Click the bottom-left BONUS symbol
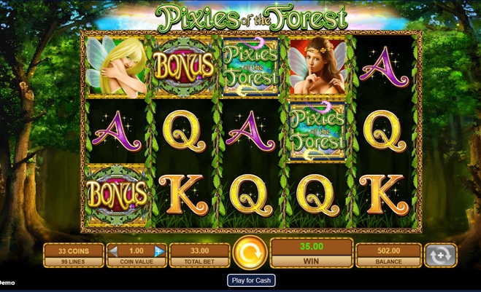 pyautogui.click(x=117, y=195)
